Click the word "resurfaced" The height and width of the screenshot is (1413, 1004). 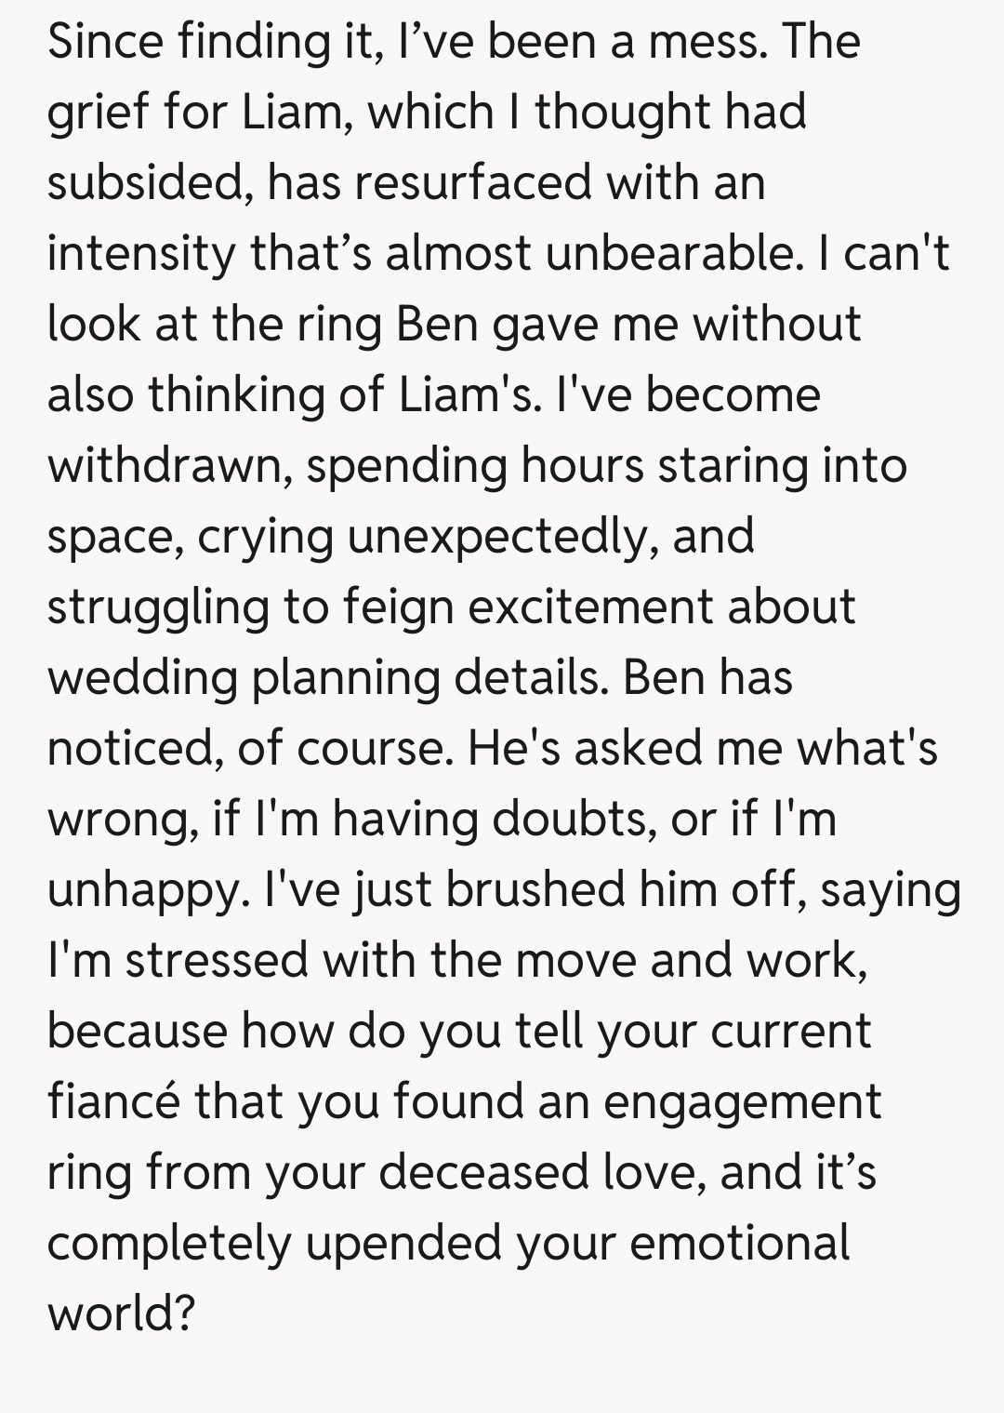point(472,183)
